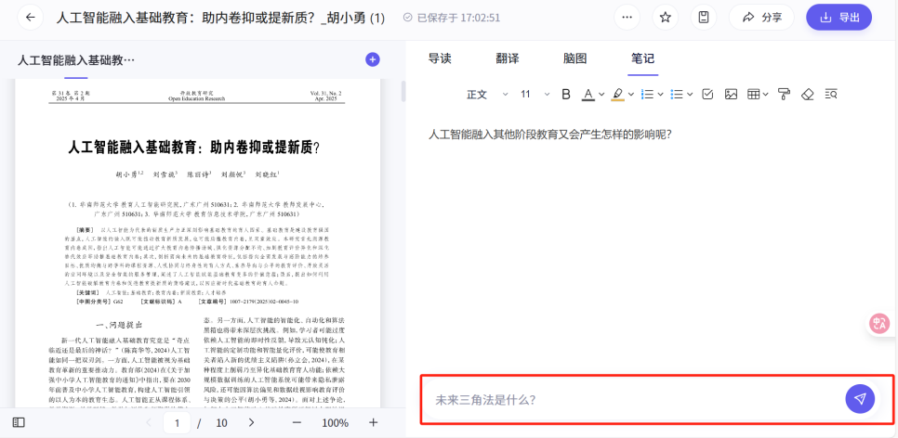This screenshot has height=438, width=898.
Task: Switch to the 导读 tab
Action: click(440, 58)
